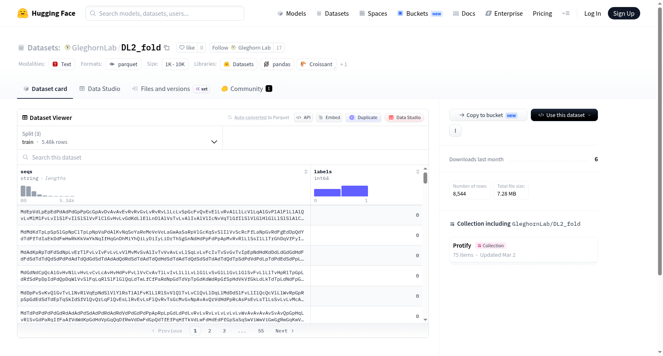Switch to the Dataset card tab
Image resolution: width=663 pixels, height=356 pixels.
click(x=45, y=88)
